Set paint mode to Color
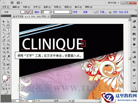This screenshot has width=138, height=103. [x=3, y=85]
